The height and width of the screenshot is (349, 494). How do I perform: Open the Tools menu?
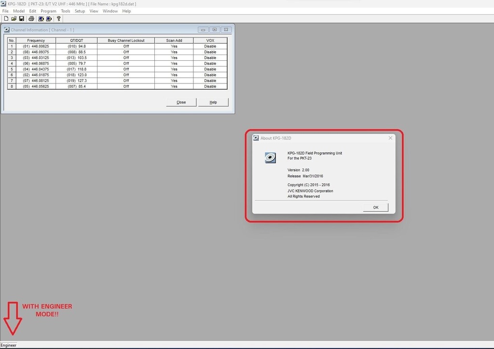66,11
